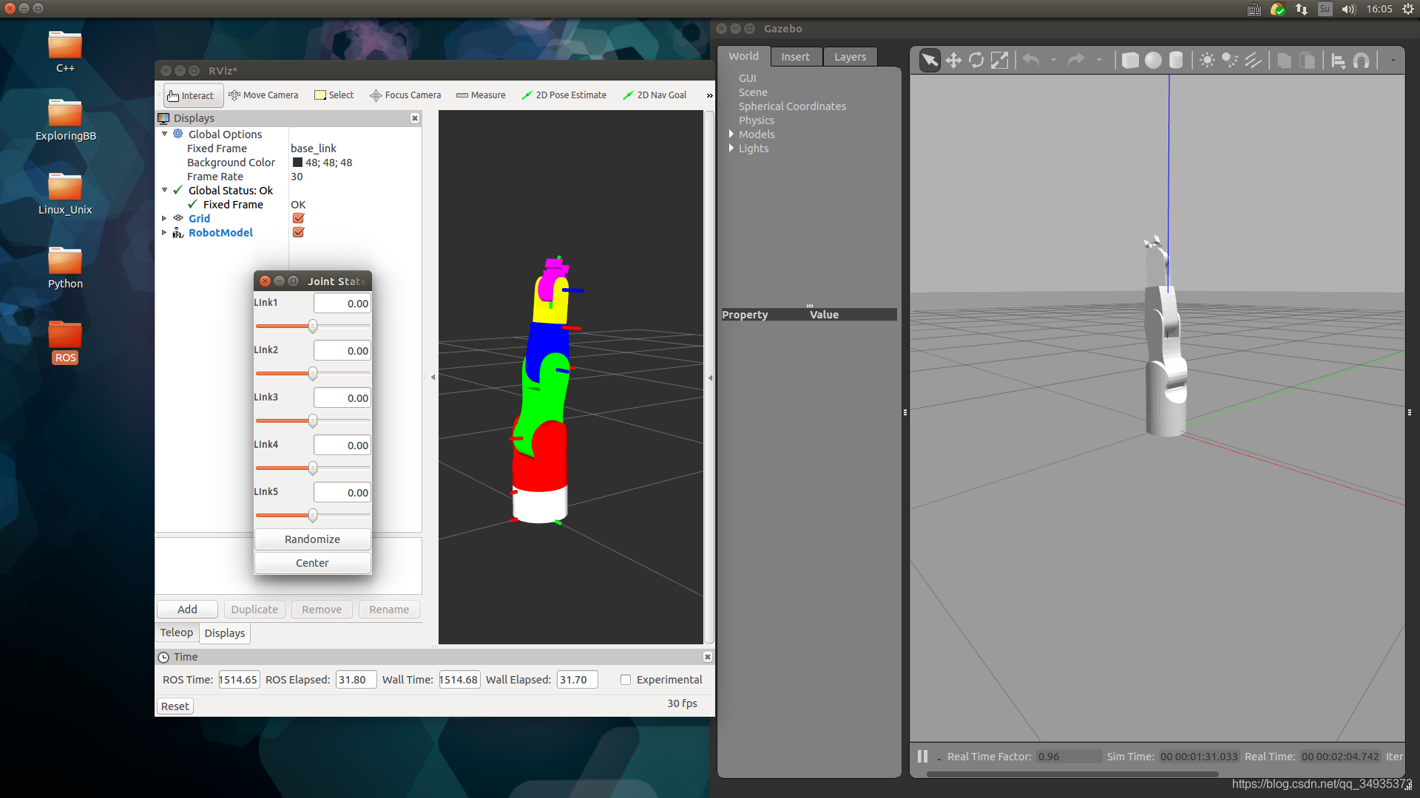Click the Link3 joint slider handle
The width and height of the screenshot is (1420, 798).
tap(313, 420)
